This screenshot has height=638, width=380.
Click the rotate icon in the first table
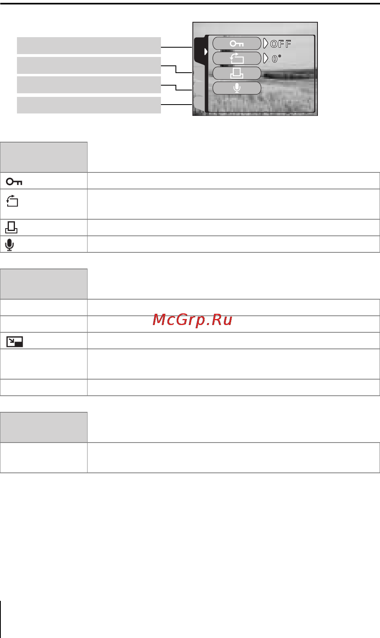click(x=13, y=201)
